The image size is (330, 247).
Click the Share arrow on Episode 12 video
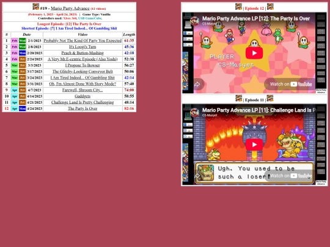[197, 84]
